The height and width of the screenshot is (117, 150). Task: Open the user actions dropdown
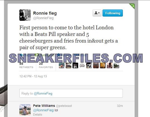(x=97, y=13)
